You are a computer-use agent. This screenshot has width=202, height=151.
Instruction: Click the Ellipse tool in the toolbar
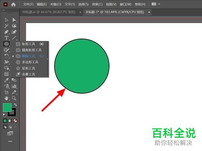point(6,44)
